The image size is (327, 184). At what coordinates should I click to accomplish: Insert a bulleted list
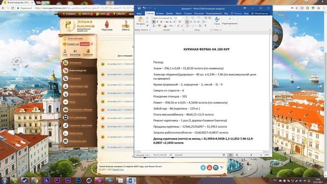(187, 18)
